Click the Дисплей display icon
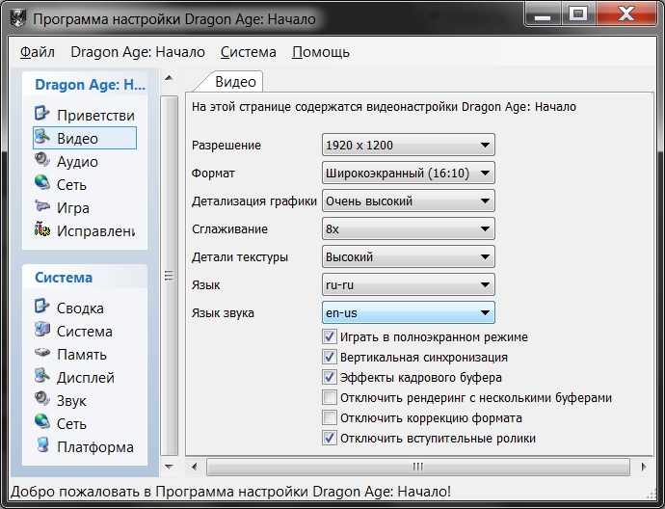The image size is (665, 509). [x=42, y=376]
